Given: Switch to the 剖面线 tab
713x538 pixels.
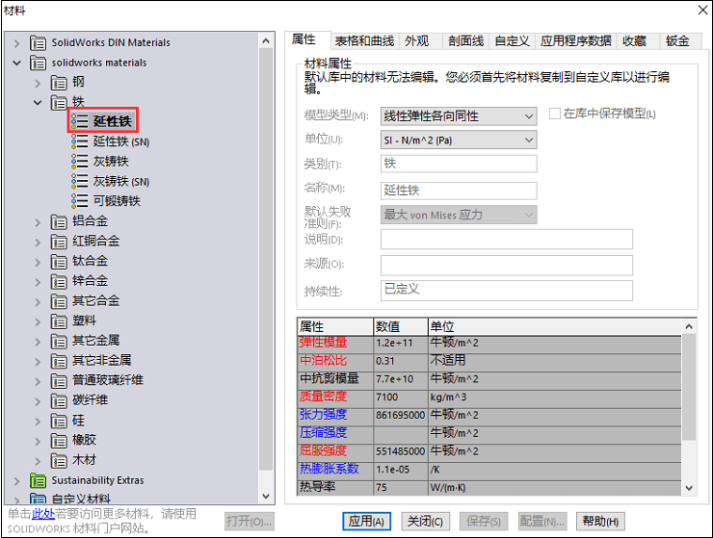Looking at the screenshot, I should click(465, 41).
